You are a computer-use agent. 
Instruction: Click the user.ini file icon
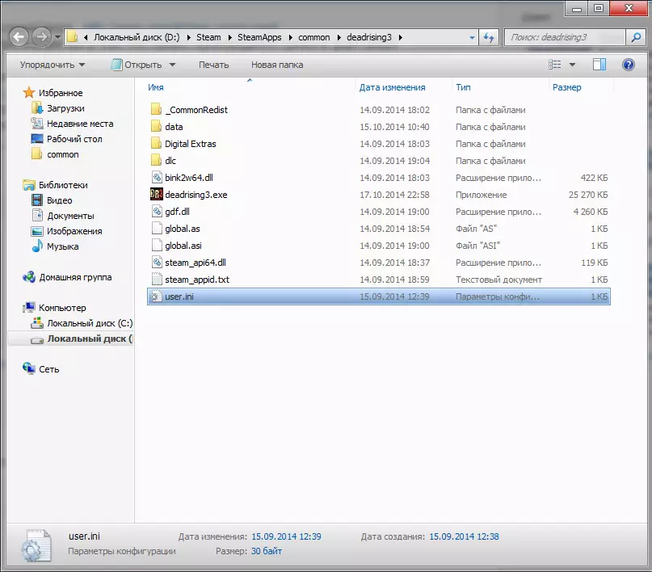[x=156, y=297]
